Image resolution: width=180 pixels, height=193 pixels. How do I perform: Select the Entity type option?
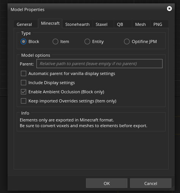[87, 41]
